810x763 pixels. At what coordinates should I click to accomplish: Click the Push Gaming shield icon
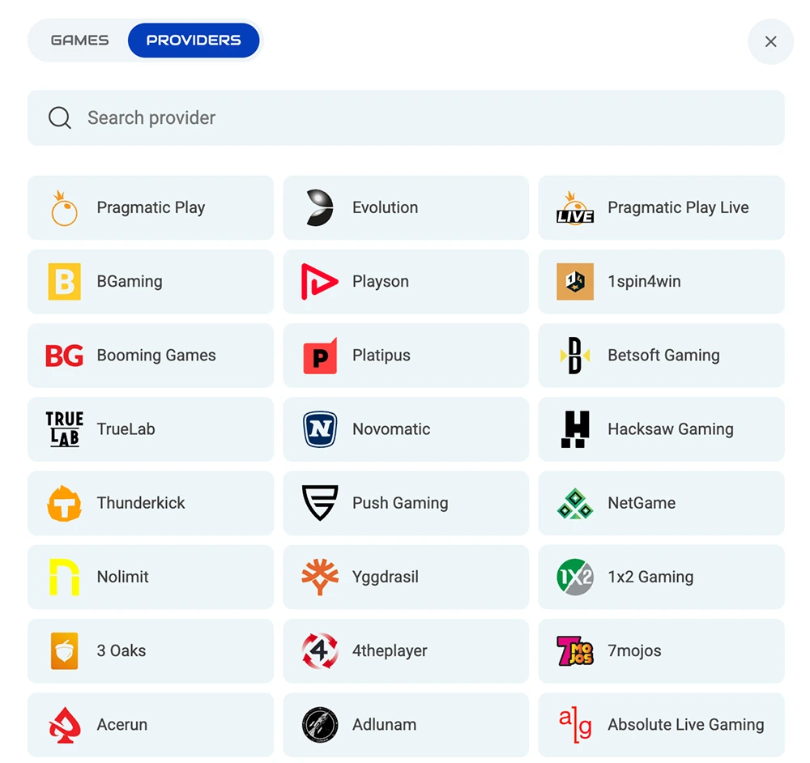pos(319,503)
